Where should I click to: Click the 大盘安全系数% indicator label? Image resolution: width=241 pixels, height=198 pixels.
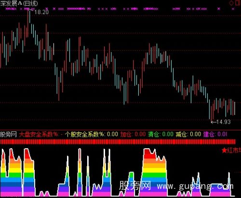[x=39, y=134]
